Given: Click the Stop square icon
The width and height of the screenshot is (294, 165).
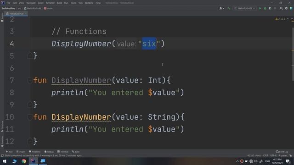Looking at the screenshot, I should (x=275, y=8).
